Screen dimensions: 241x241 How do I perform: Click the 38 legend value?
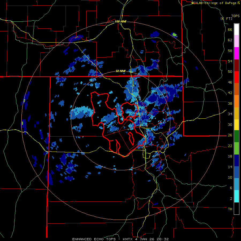230,103
